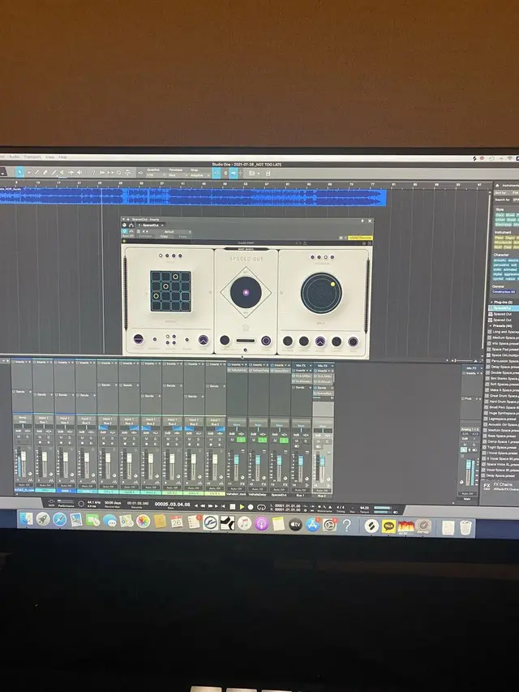Open the '1 - SpacedOut' channel selector dropdown
This screenshot has width=519, height=692.
(152, 225)
